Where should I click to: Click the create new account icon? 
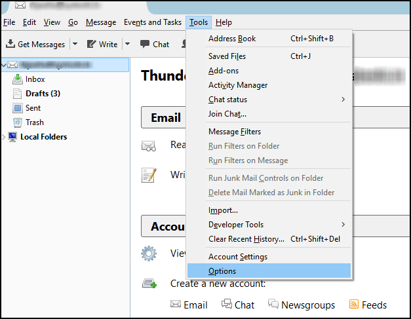[x=149, y=284]
